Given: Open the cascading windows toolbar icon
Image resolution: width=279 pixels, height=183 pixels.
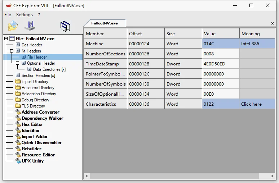Looking at the screenshot, I should tap(65, 26).
